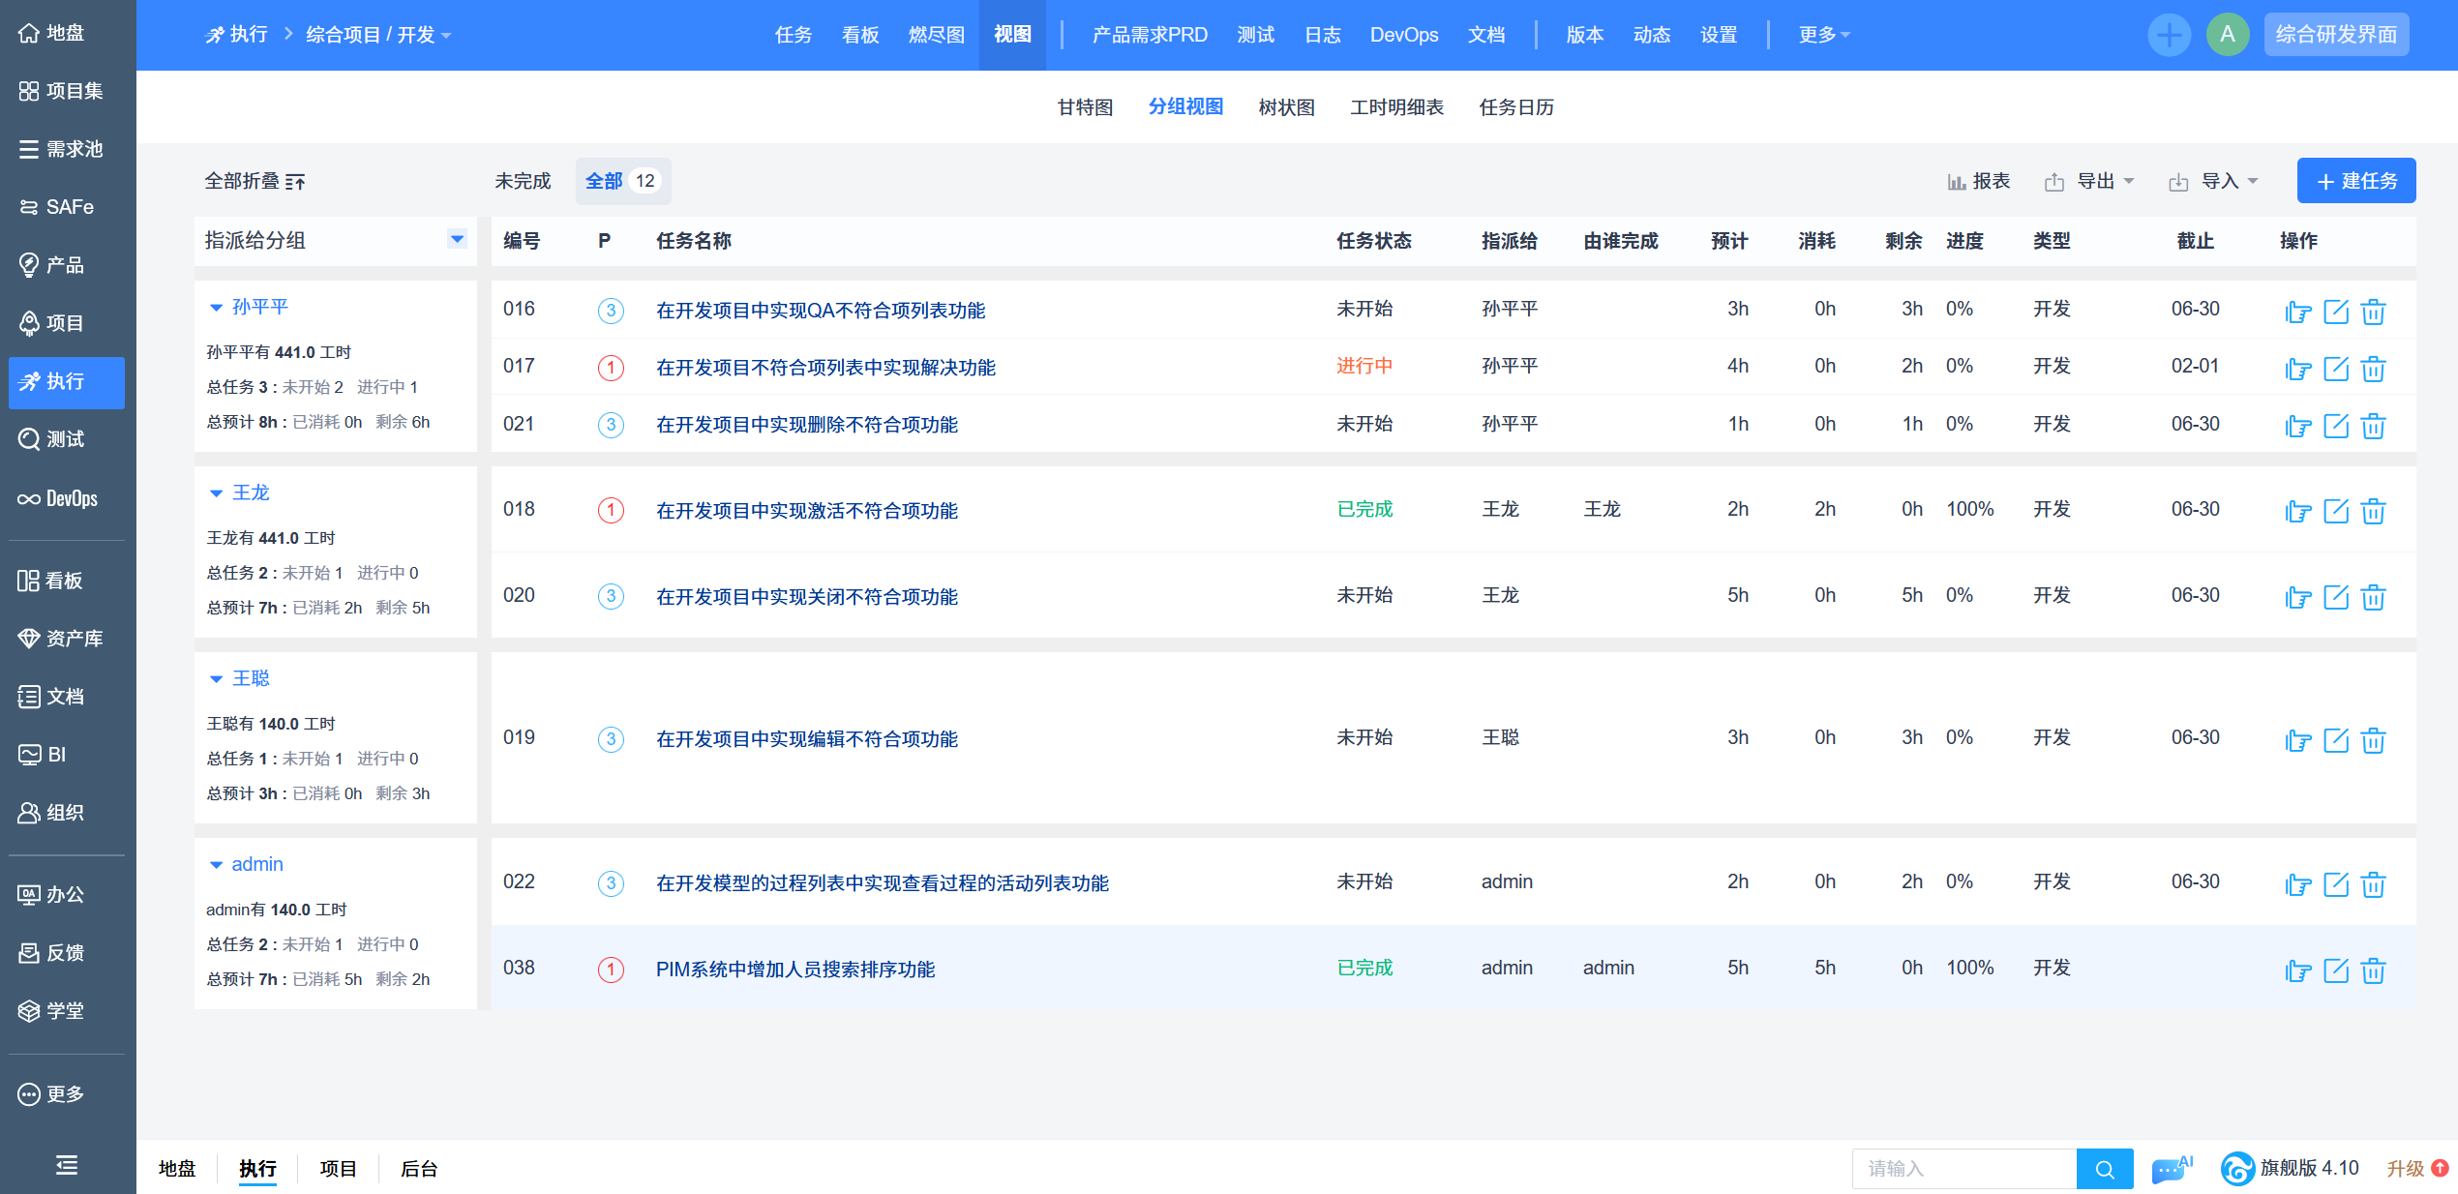This screenshot has height=1194, width=2458.
Task: Open the 导出 export dropdown
Action: (x=2093, y=181)
